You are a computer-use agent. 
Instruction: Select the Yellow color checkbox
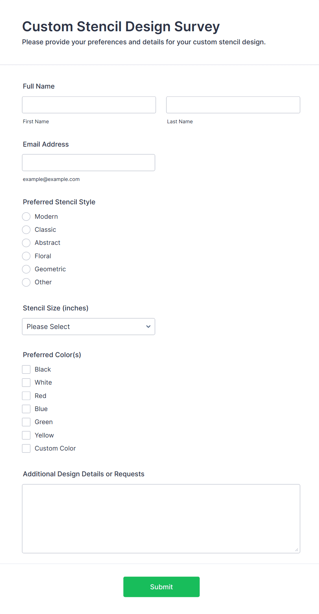(26, 435)
